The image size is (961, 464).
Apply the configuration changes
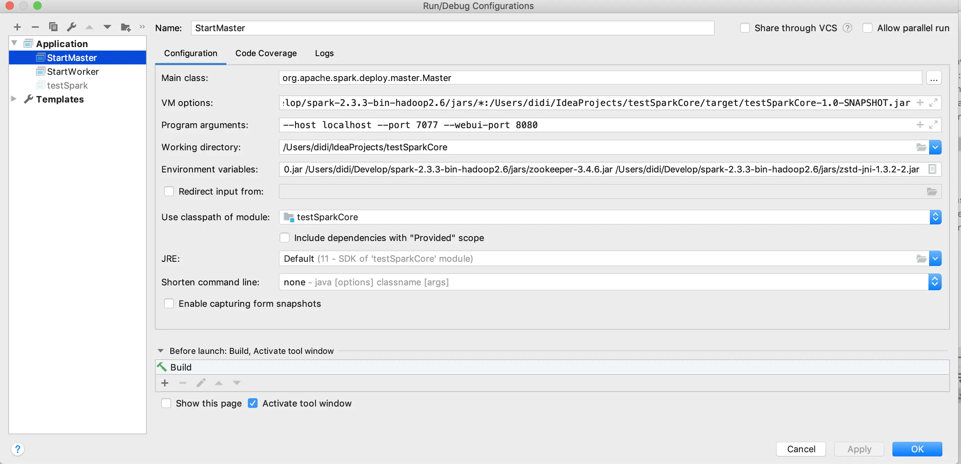tap(859, 449)
